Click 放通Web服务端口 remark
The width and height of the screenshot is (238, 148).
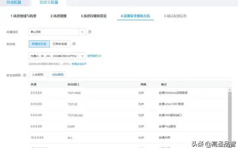tap(170, 115)
